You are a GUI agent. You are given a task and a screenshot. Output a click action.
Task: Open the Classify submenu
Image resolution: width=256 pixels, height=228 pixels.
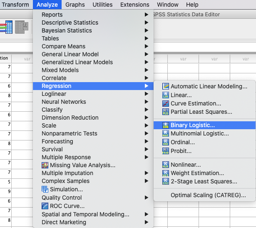[x=93, y=110]
